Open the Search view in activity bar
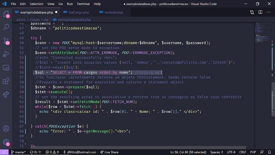275x155 pixels. coord(6,27)
